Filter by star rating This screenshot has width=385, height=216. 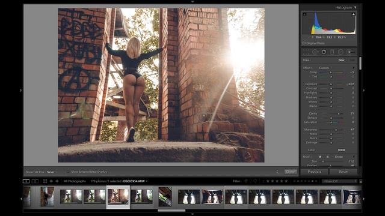point(277,181)
